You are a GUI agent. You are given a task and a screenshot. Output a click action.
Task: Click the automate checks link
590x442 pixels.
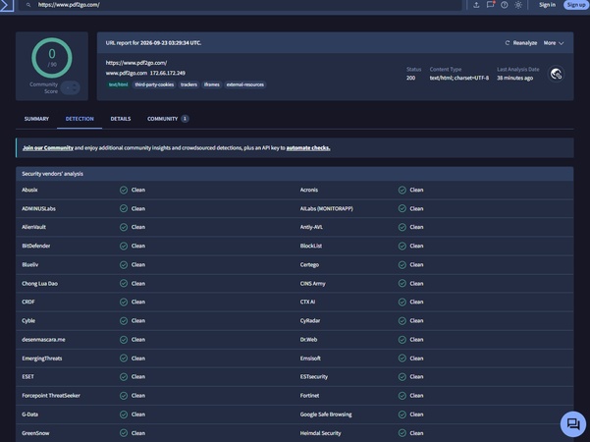coord(308,148)
